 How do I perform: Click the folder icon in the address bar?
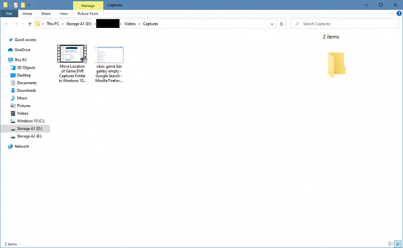click(38, 24)
